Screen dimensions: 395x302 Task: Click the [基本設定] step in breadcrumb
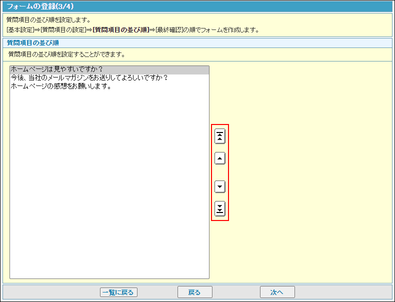click(x=20, y=30)
